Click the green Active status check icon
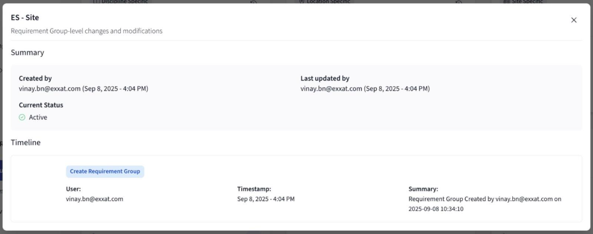This screenshot has height=234, width=593. (22, 117)
